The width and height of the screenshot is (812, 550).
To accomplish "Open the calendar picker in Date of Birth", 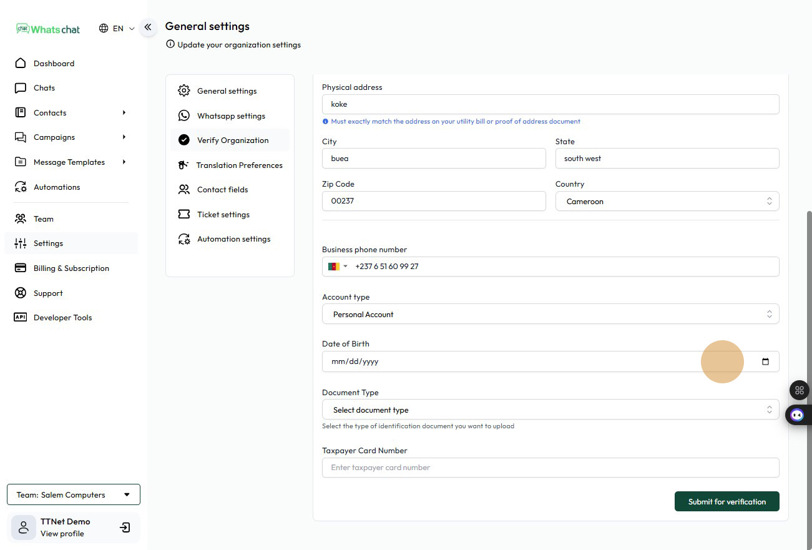I will click(765, 362).
